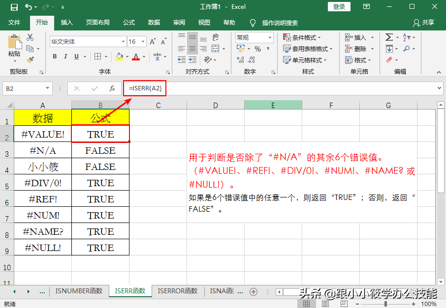The image size is (446, 308).
Task: Apply yellow fill color bucket
Action: click(x=120, y=56)
